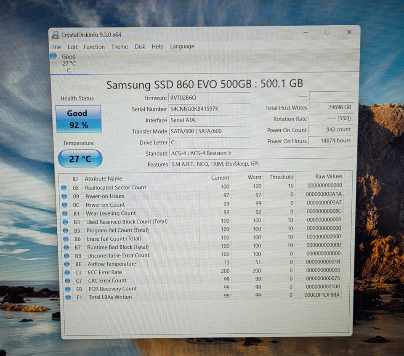Click the status icon for Total LBAs Written
The width and height of the screenshot is (404, 356).
point(68,298)
